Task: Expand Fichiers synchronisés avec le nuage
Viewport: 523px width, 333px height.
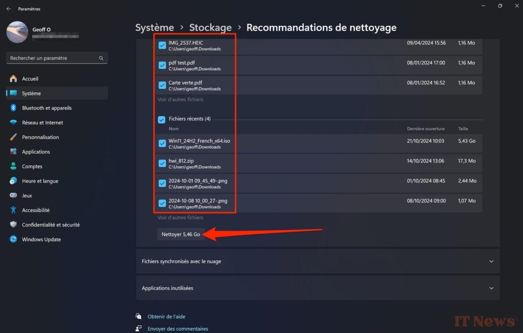Action: click(318, 261)
